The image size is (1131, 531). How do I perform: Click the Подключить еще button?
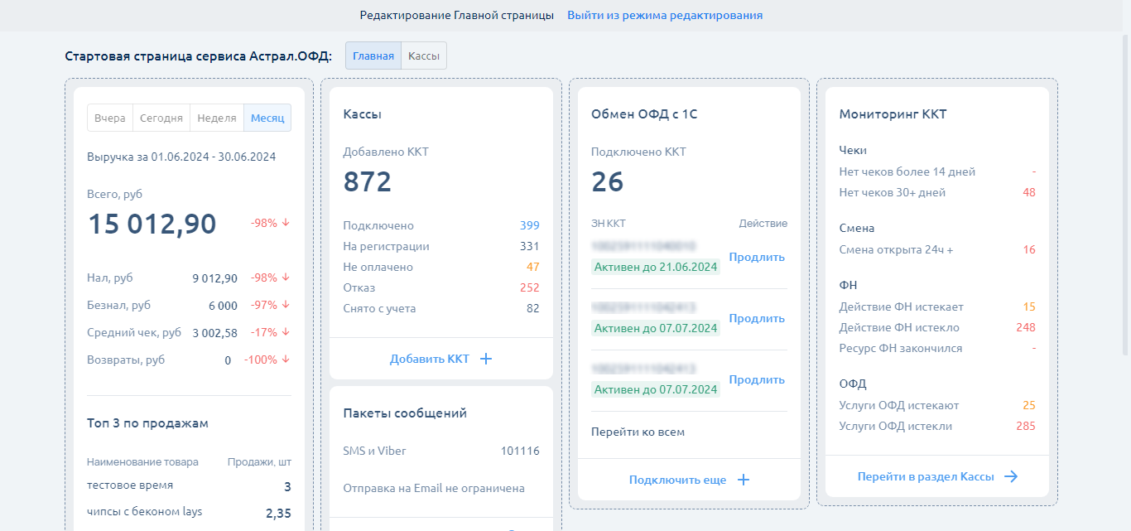coord(677,480)
